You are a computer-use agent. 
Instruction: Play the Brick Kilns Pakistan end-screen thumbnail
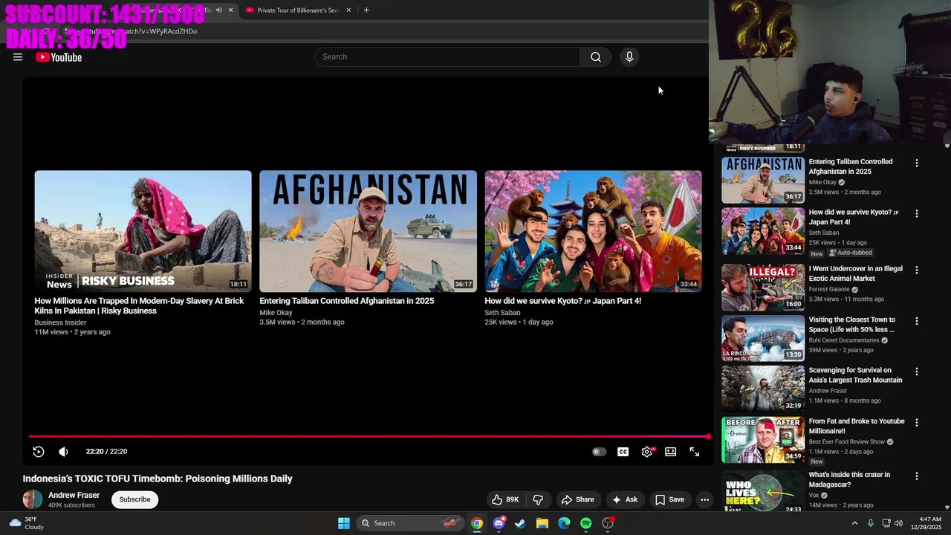143,231
